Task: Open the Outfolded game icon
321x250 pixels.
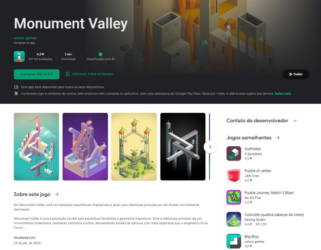Action: coord(234,153)
